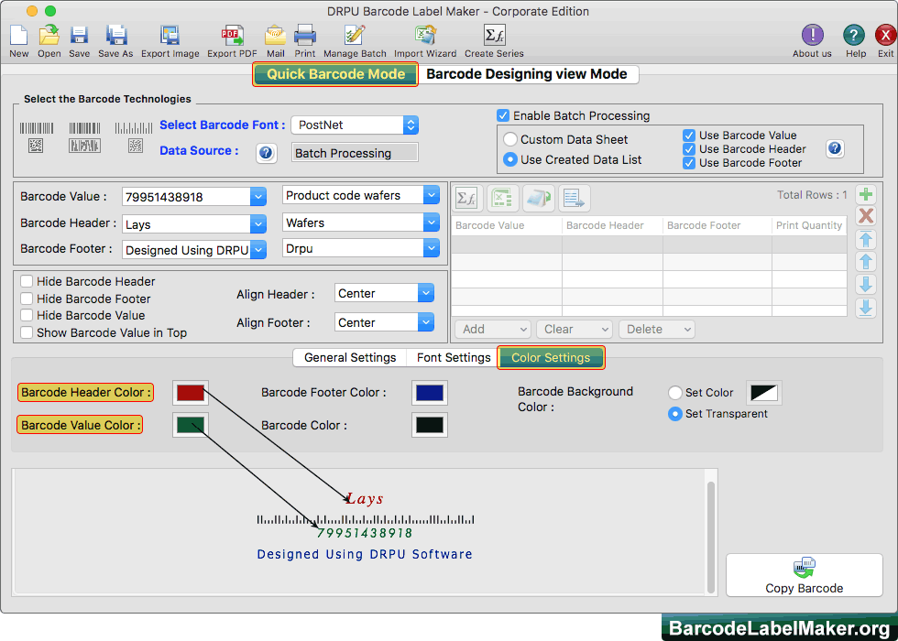Open the Color Settings tab
The image size is (898, 641).
point(551,358)
